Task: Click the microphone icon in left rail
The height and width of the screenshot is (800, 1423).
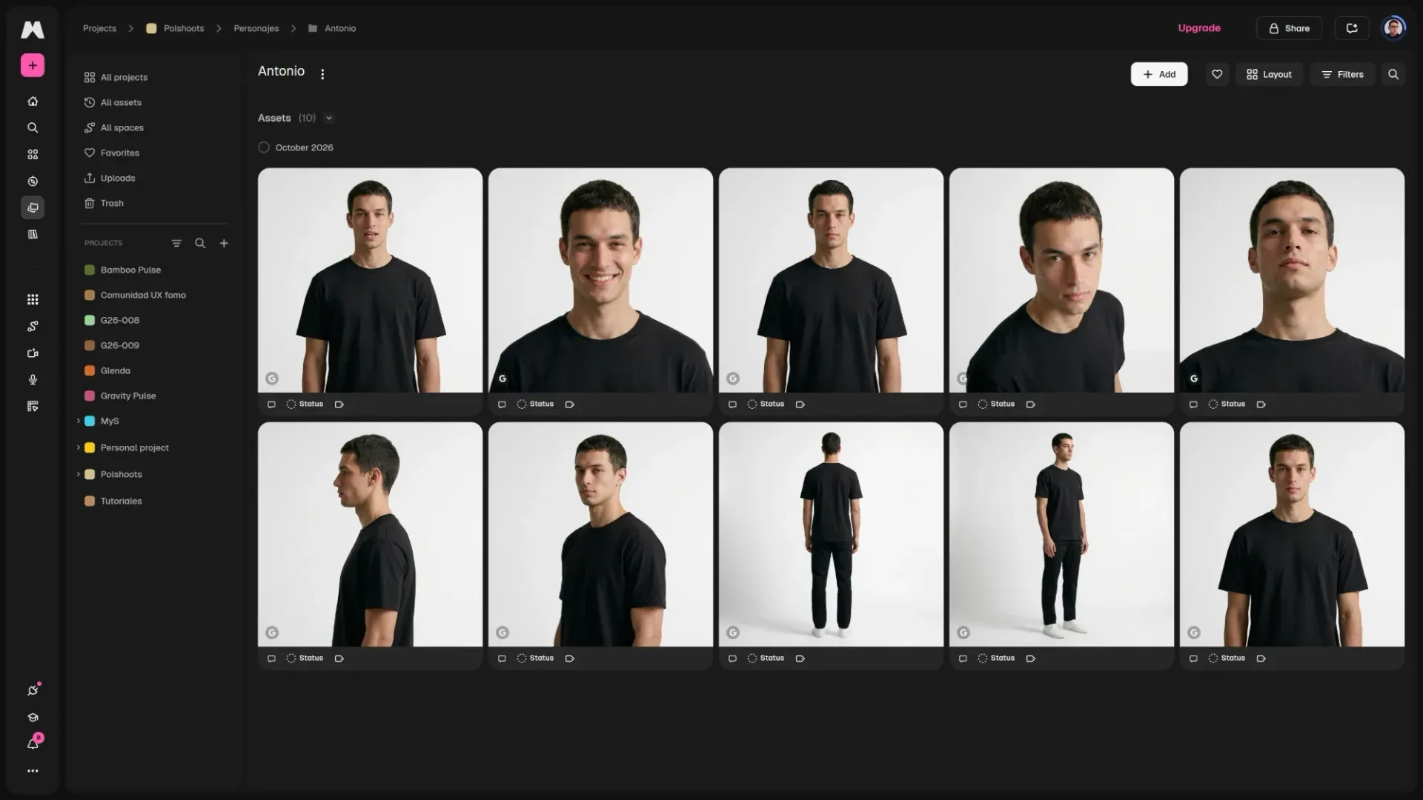Action: (x=33, y=380)
